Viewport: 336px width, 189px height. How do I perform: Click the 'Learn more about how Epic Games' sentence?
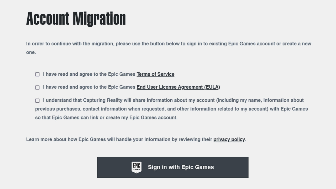pos(136,139)
